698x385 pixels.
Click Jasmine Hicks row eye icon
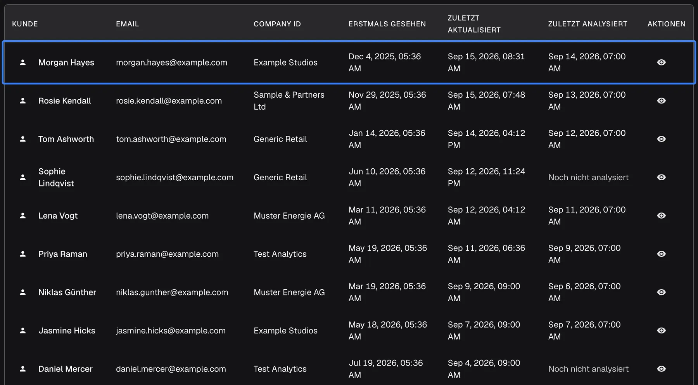[x=661, y=331]
